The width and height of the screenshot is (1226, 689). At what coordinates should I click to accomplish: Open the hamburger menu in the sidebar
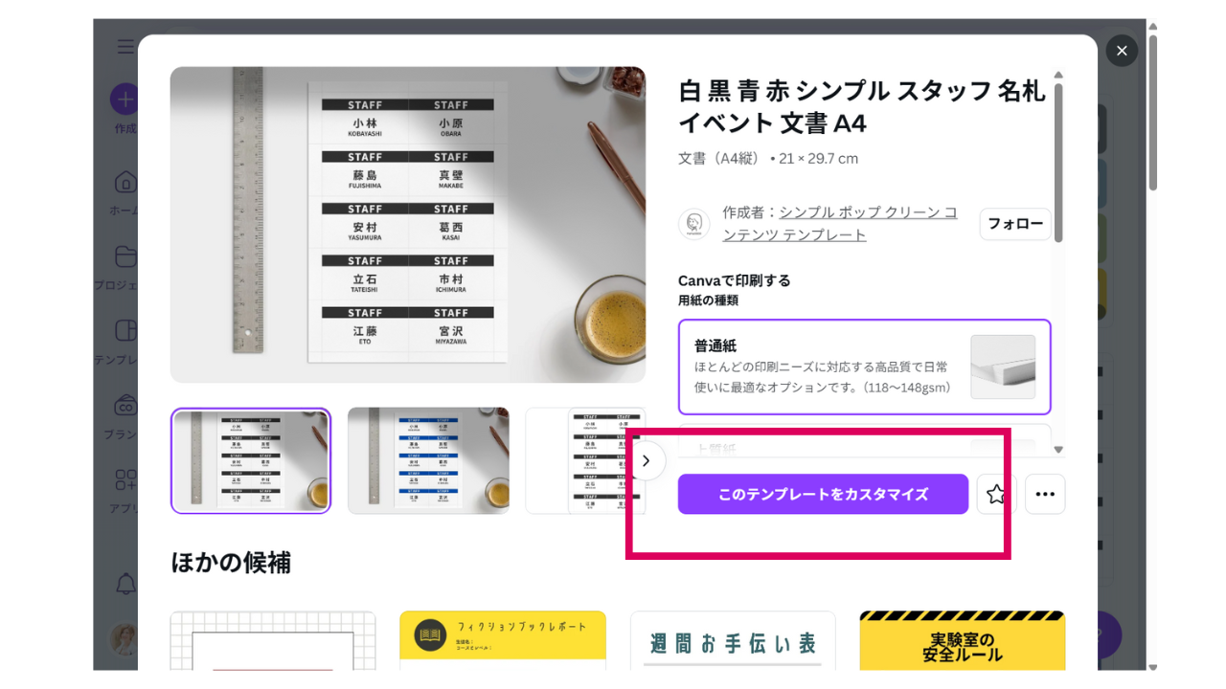125,47
